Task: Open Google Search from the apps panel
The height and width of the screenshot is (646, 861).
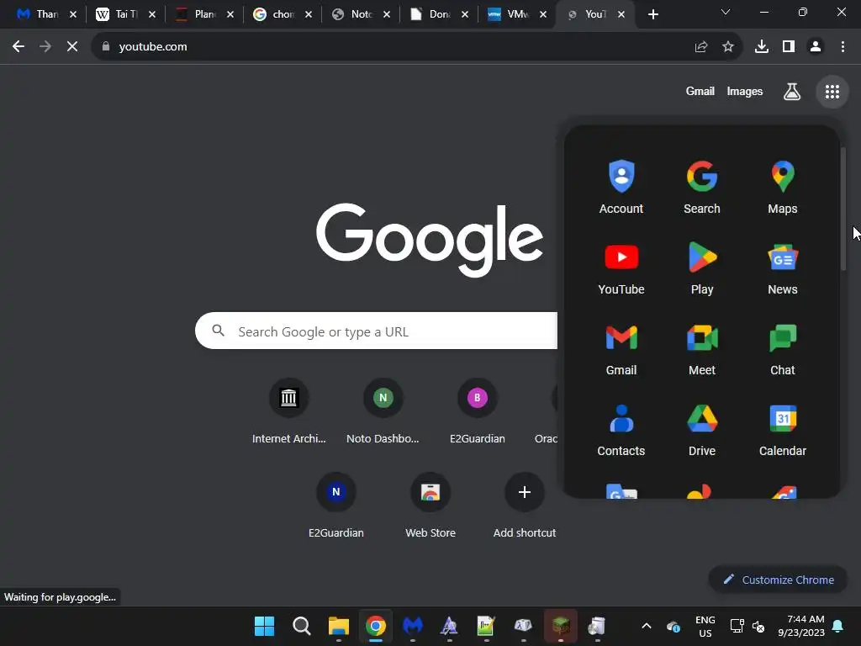Action: pyautogui.click(x=702, y=188)
